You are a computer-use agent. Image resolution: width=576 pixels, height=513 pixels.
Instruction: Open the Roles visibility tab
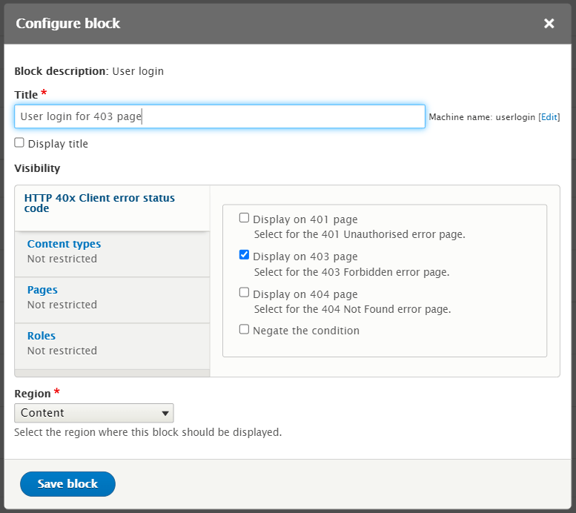42,336
